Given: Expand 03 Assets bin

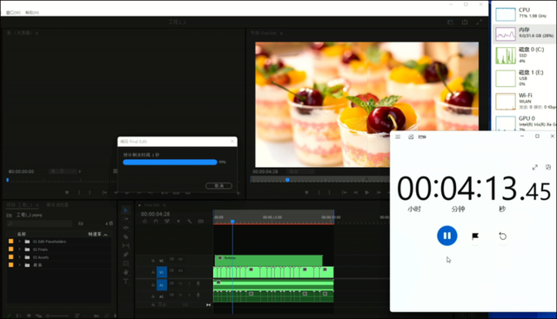Looking at the screenshot, I should [19, 257].
